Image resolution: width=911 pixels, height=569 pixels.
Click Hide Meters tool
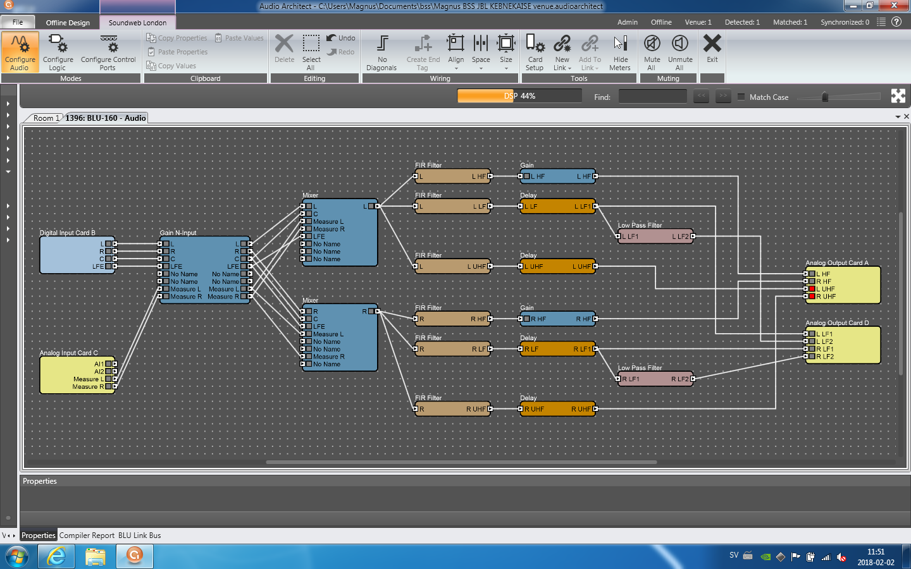pyautogui.click(x=620, y=52)
